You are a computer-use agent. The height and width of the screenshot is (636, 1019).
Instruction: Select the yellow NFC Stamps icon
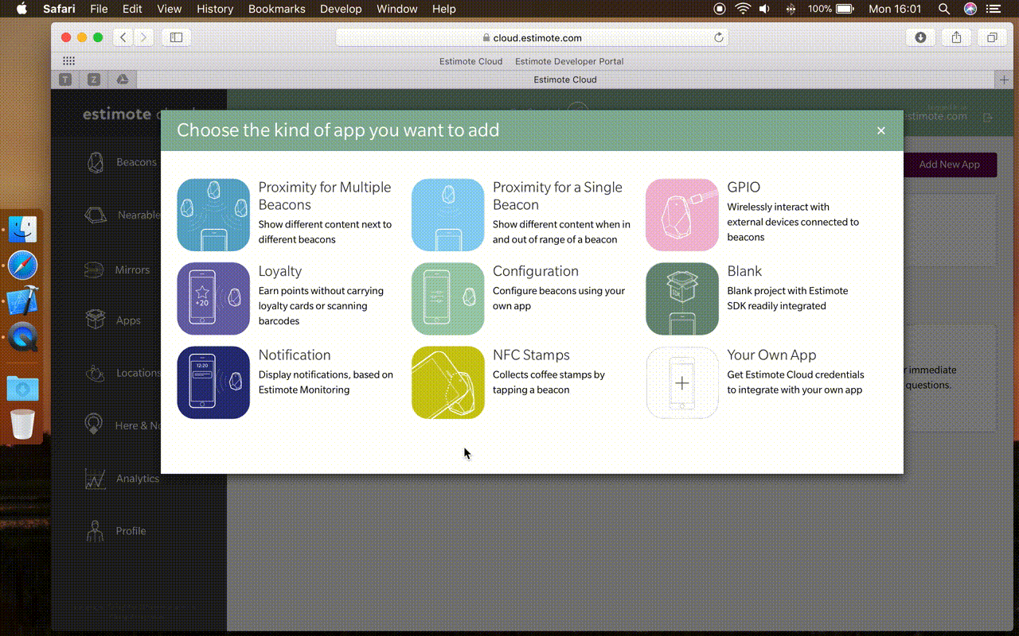[447, 382]
